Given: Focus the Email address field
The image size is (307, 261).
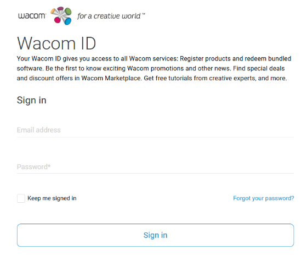Looking at the screenshot, I should coord(155,130).
